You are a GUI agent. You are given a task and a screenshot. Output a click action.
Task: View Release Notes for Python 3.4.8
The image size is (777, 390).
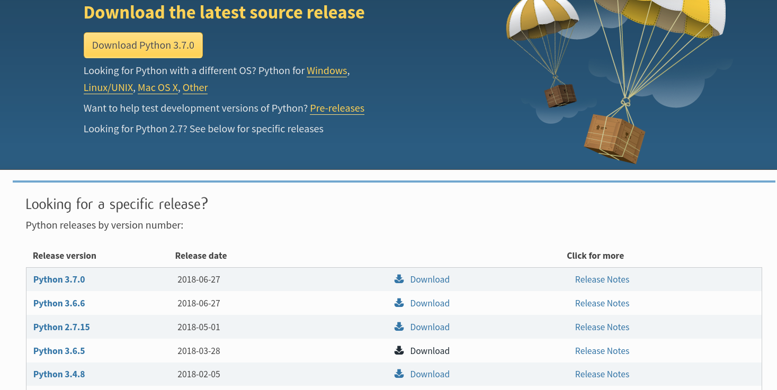602,374
